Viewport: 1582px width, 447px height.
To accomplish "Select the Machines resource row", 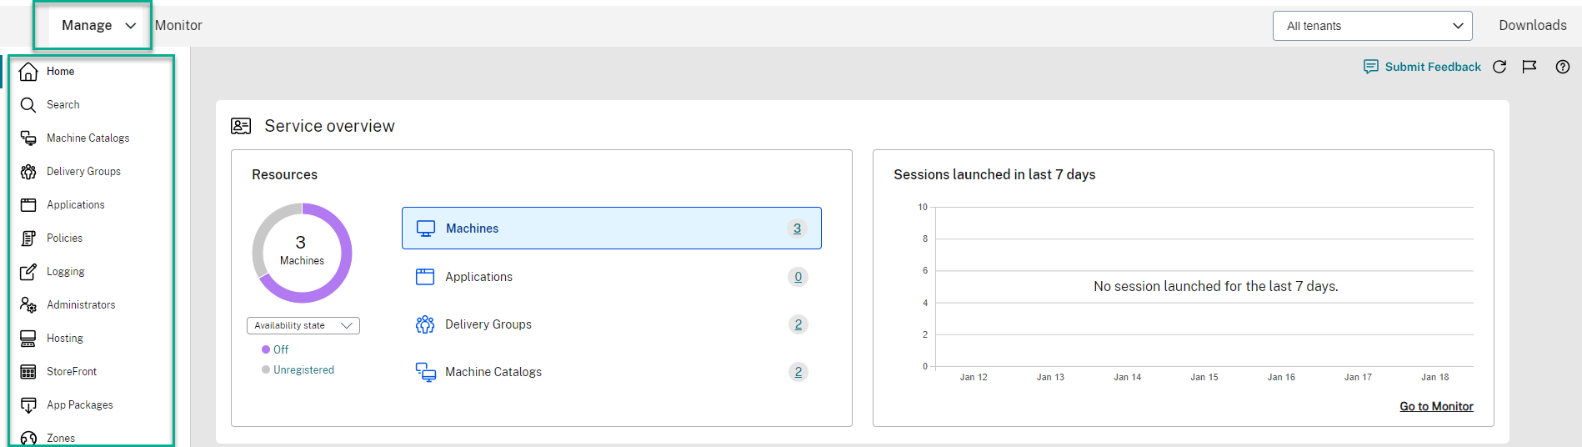I will coord(611,229).
